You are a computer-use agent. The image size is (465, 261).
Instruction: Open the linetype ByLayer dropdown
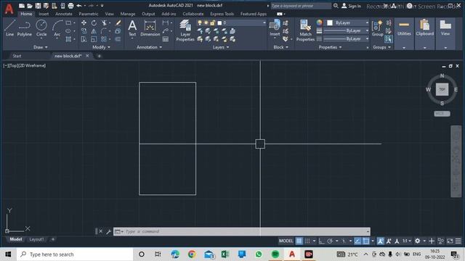pyautogui.click(x=347, y=38)
